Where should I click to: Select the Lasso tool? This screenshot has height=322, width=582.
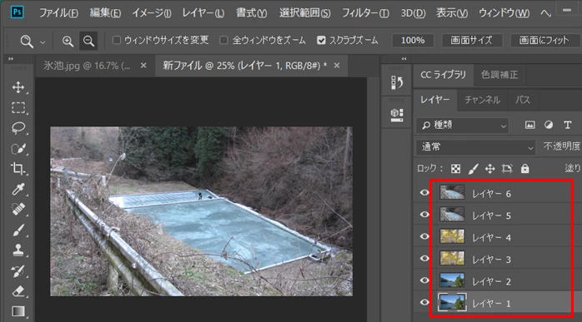click(x=18, y=128)
